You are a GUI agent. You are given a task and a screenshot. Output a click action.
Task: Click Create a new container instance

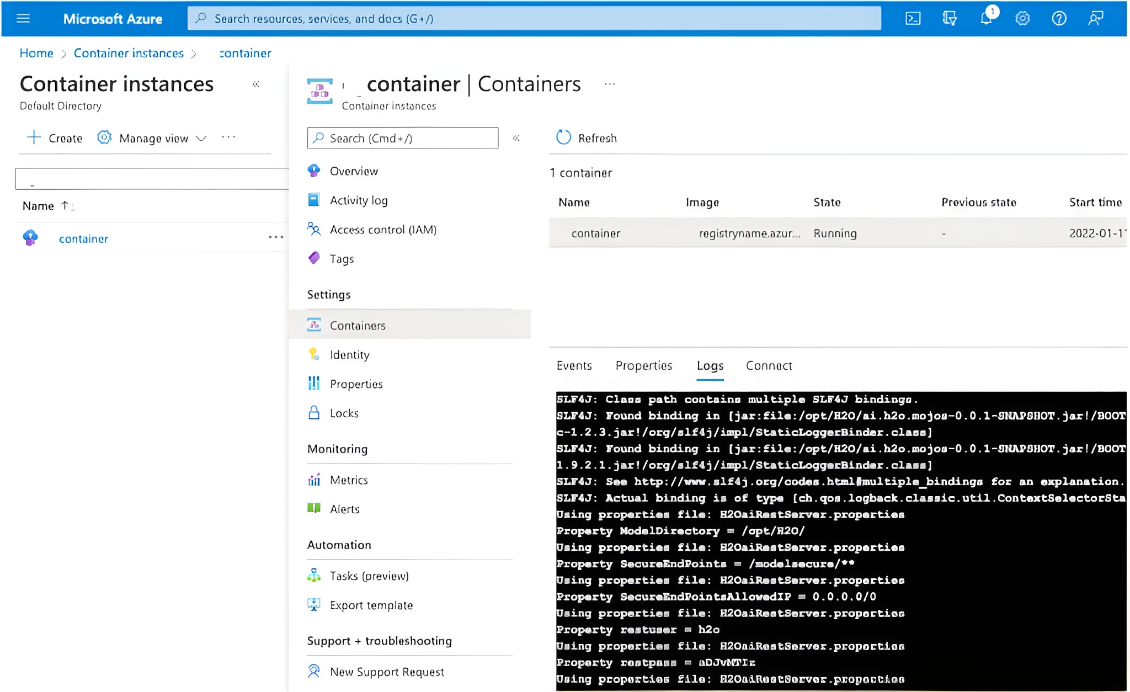tap(55, 138)
